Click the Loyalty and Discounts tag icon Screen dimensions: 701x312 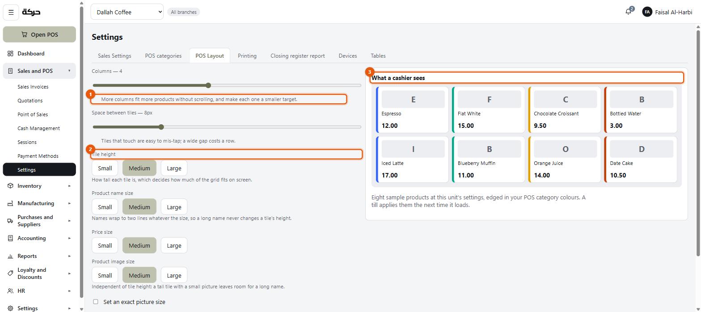pos(10,274)
